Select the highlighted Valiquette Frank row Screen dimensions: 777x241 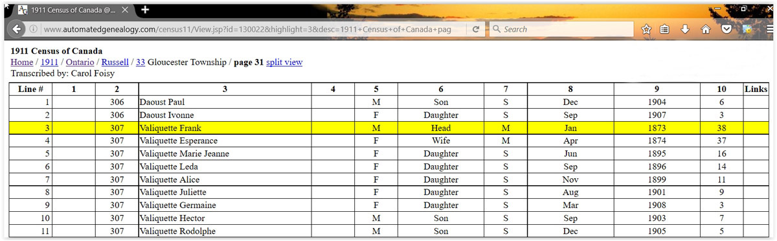click(x=388, y=128)
